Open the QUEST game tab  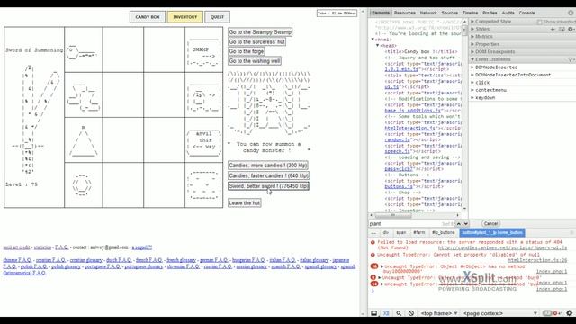[x=217, y=17]
